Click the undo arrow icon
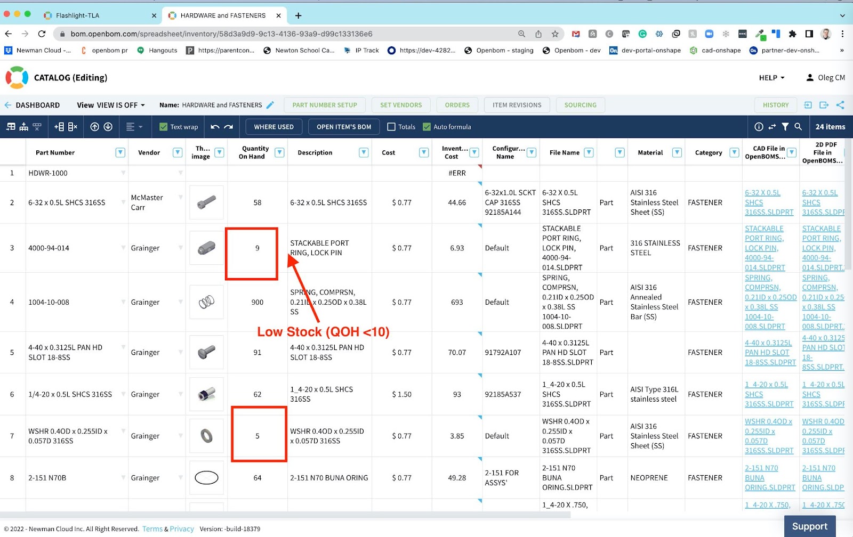Viewport: 853px width, 537px height. 215,127
